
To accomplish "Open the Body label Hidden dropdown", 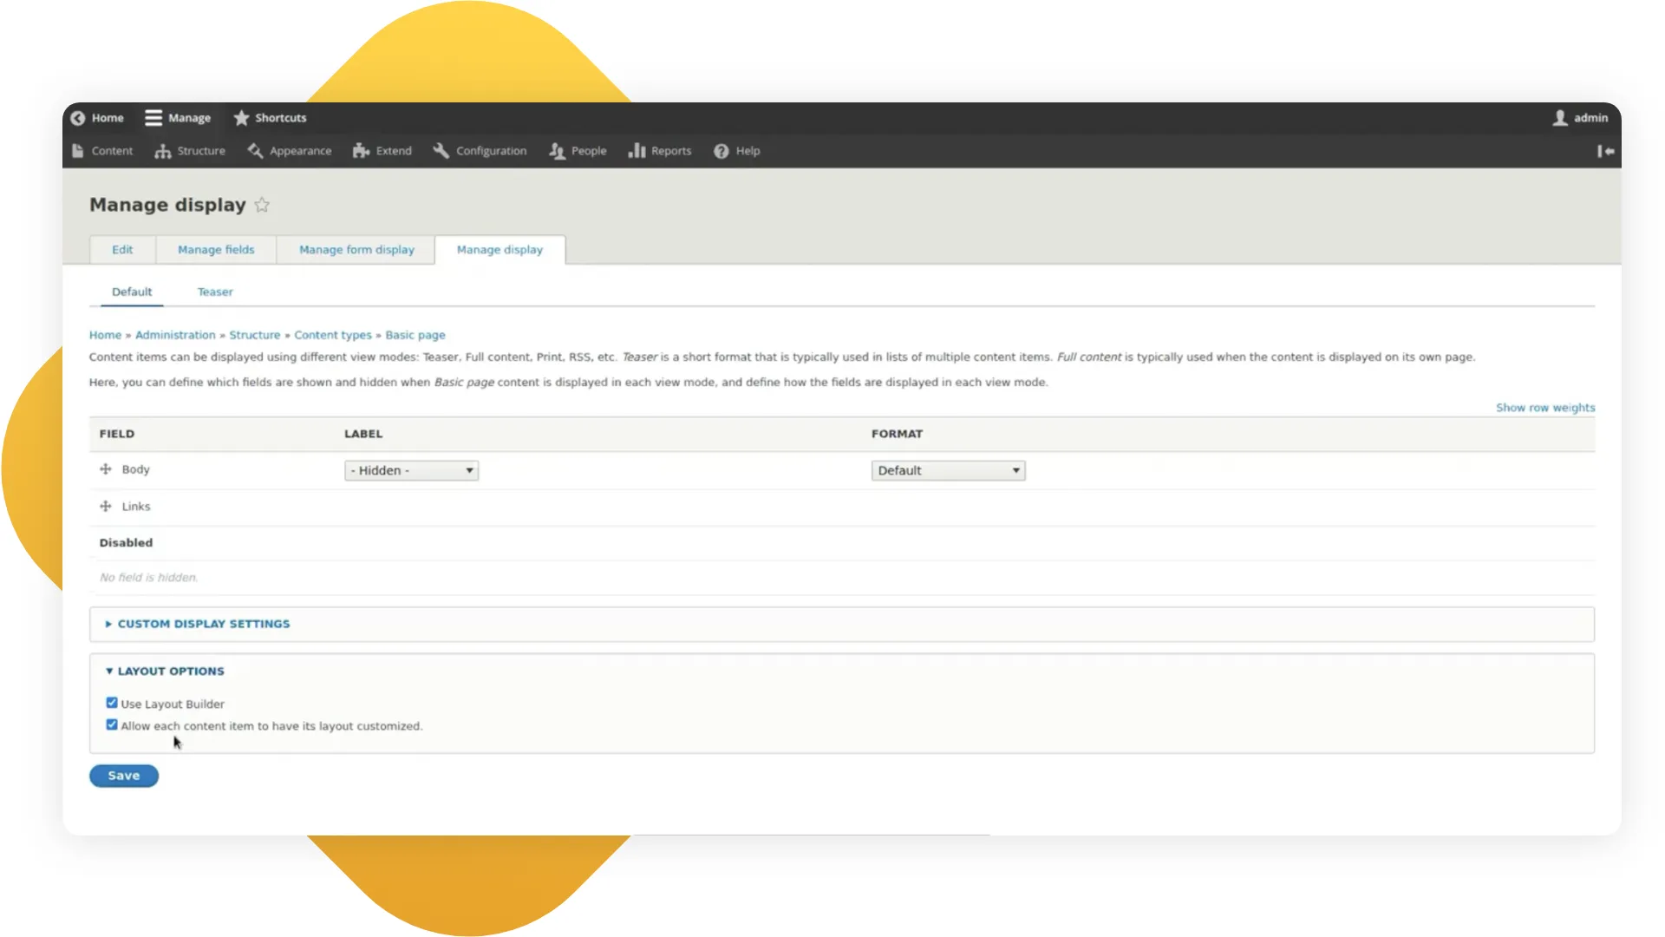I will [412, 470].
